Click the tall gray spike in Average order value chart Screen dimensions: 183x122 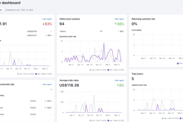coord(94,95)
